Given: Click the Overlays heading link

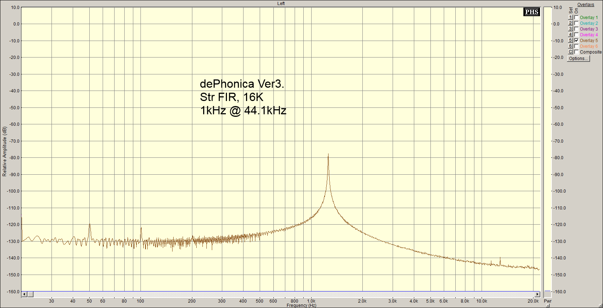Looking at the screenshot, I should 585,5.
